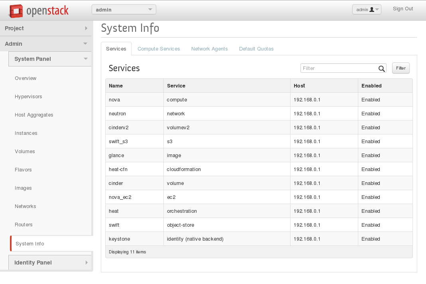Click the volume service cell
This screenshot has height=284, width=426.
click(227, 183)
